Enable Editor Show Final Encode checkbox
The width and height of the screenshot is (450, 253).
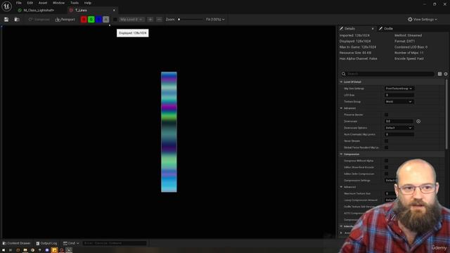point(386,167)
